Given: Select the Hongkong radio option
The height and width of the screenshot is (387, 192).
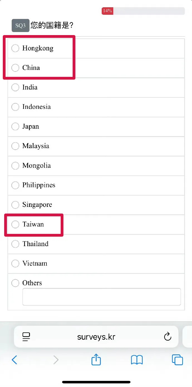Looking at the screenshot, I should (x=15, y=48).
